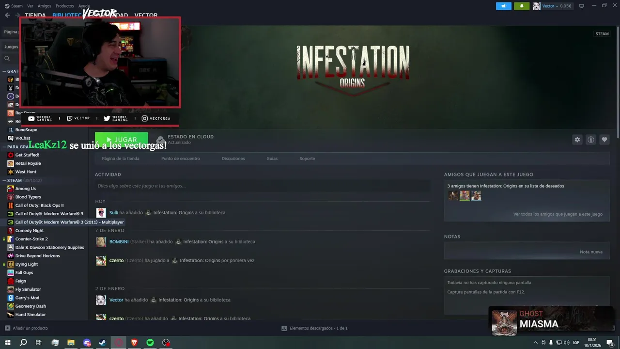
Task: Show hidden system tray icons
Action: (536, 343)
